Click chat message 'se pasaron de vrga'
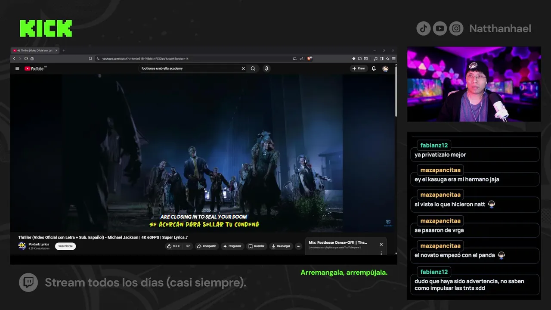This screenshot has width=551, height=310. (x=439, y=230)
